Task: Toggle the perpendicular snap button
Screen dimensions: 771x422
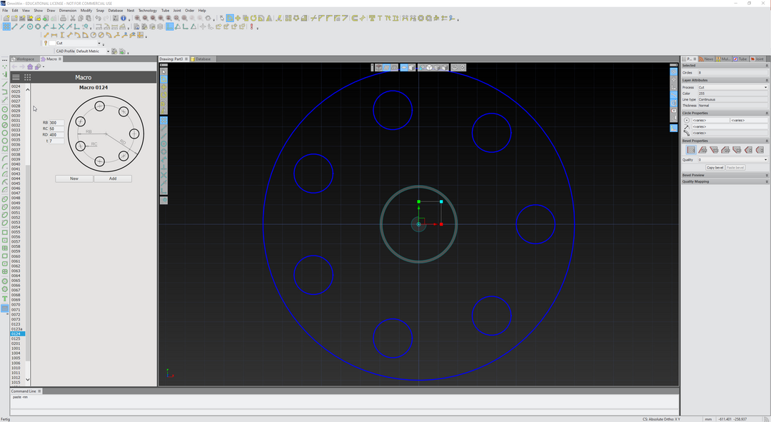Action: click(x=53, y=26)
